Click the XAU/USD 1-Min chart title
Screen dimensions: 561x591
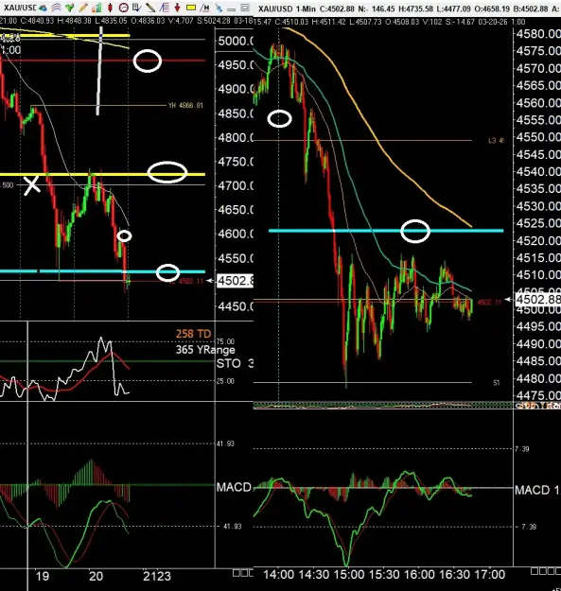(x=287, y=9)
